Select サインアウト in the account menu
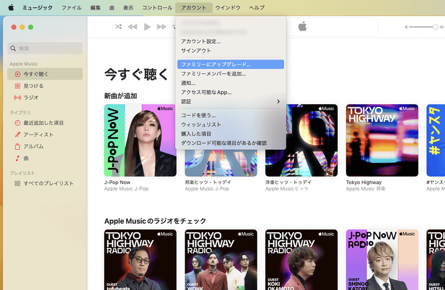Viewport: 445px width, 290px height. coord(230,51)
